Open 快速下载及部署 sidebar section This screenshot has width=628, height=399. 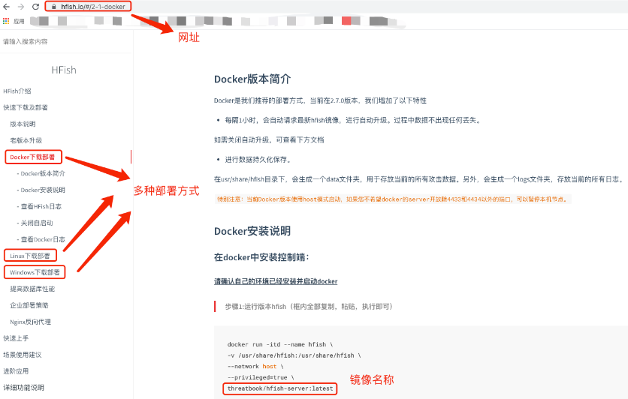click(26, 107)
